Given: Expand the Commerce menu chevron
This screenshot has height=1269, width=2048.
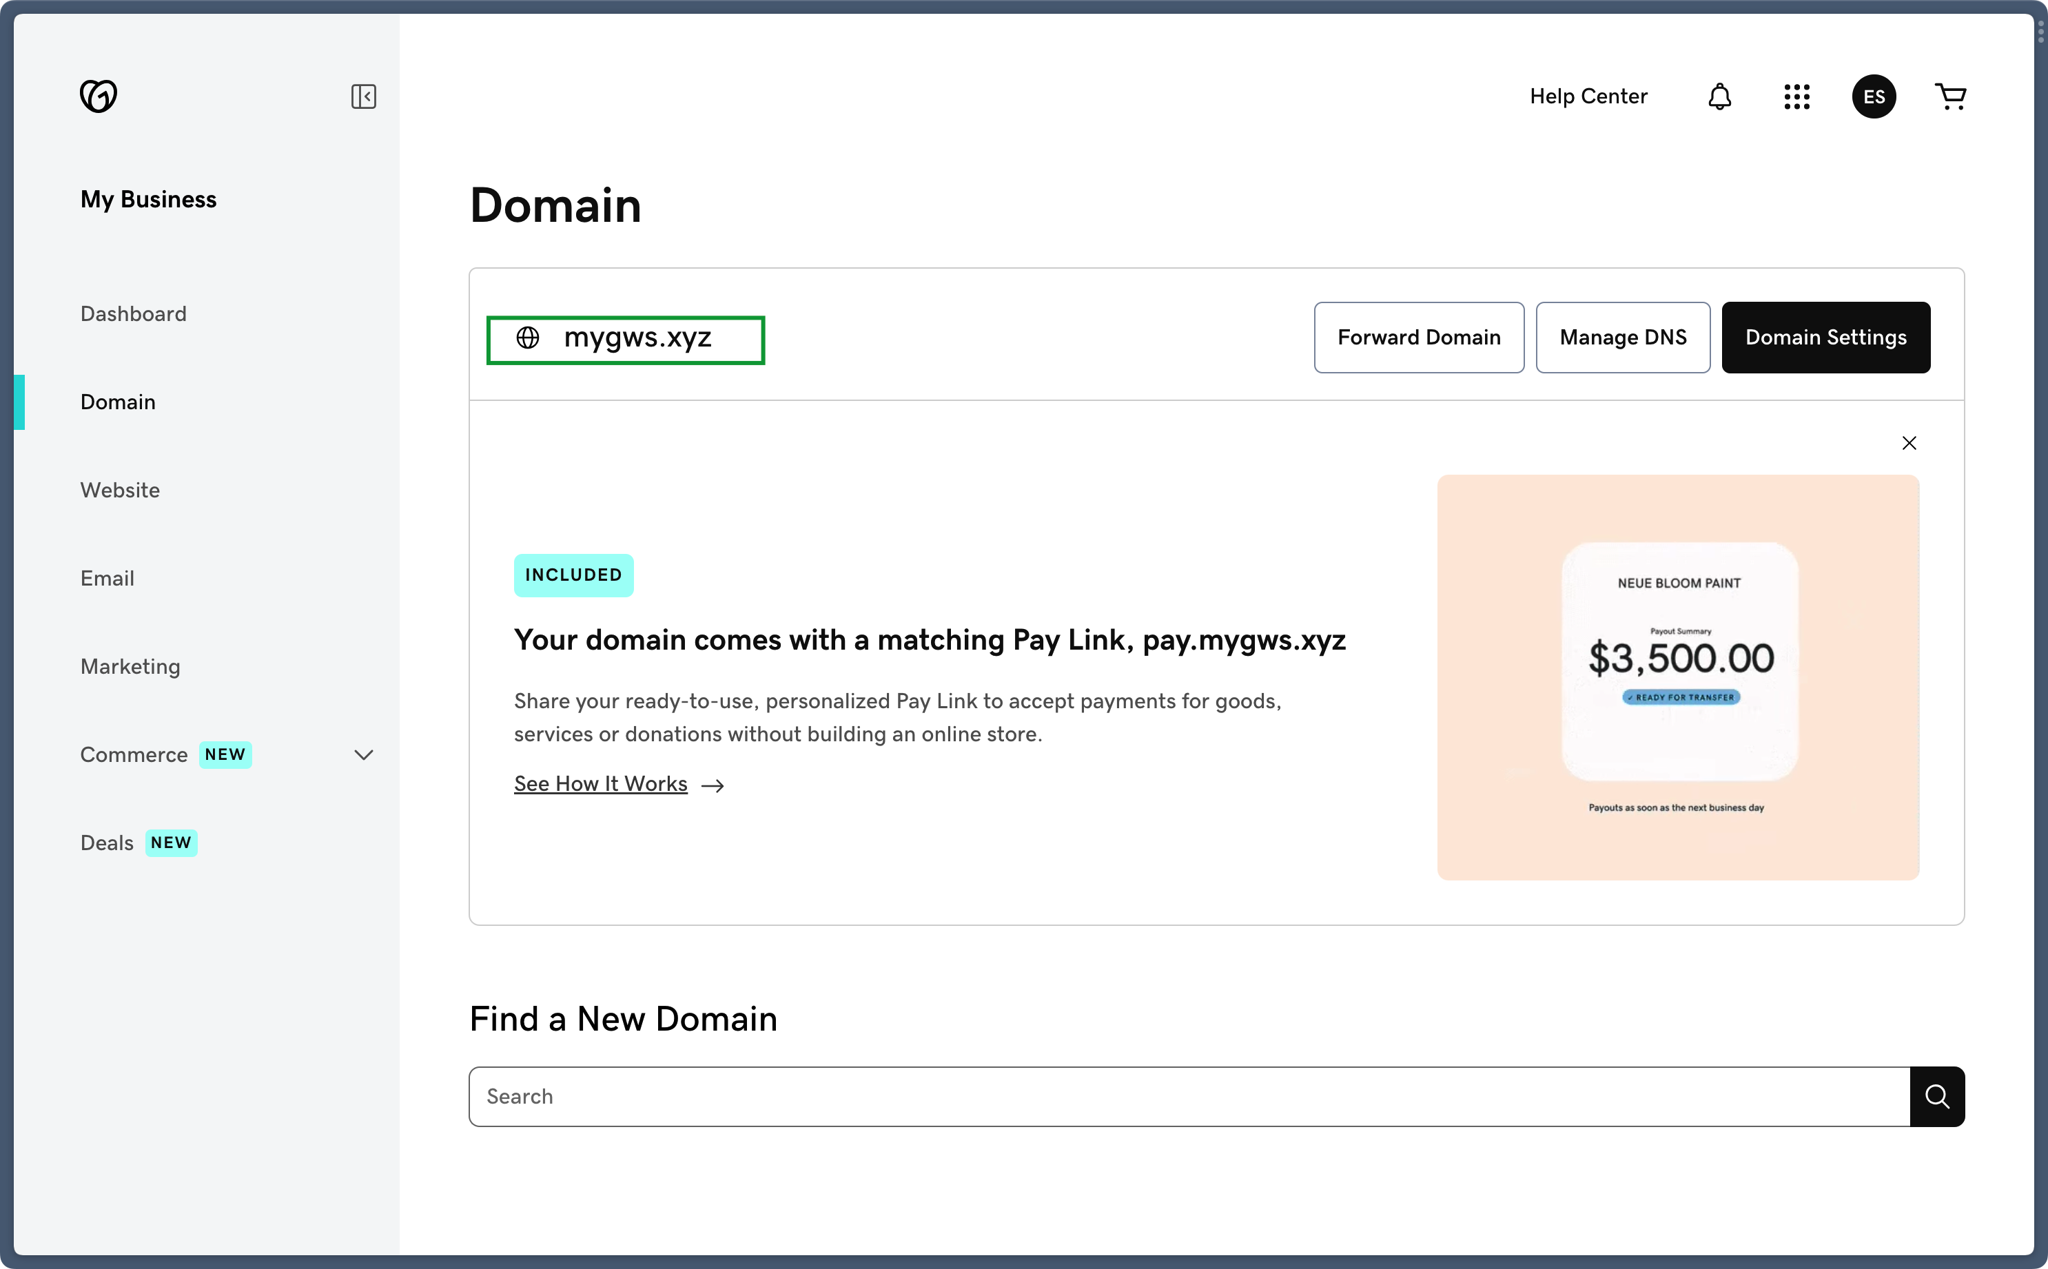Looking at the screenshot, I should pyautogui.click(x=363, y=754).
